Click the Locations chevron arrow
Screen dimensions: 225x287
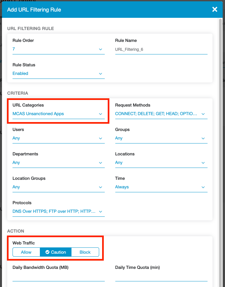[x=203, y=163]
